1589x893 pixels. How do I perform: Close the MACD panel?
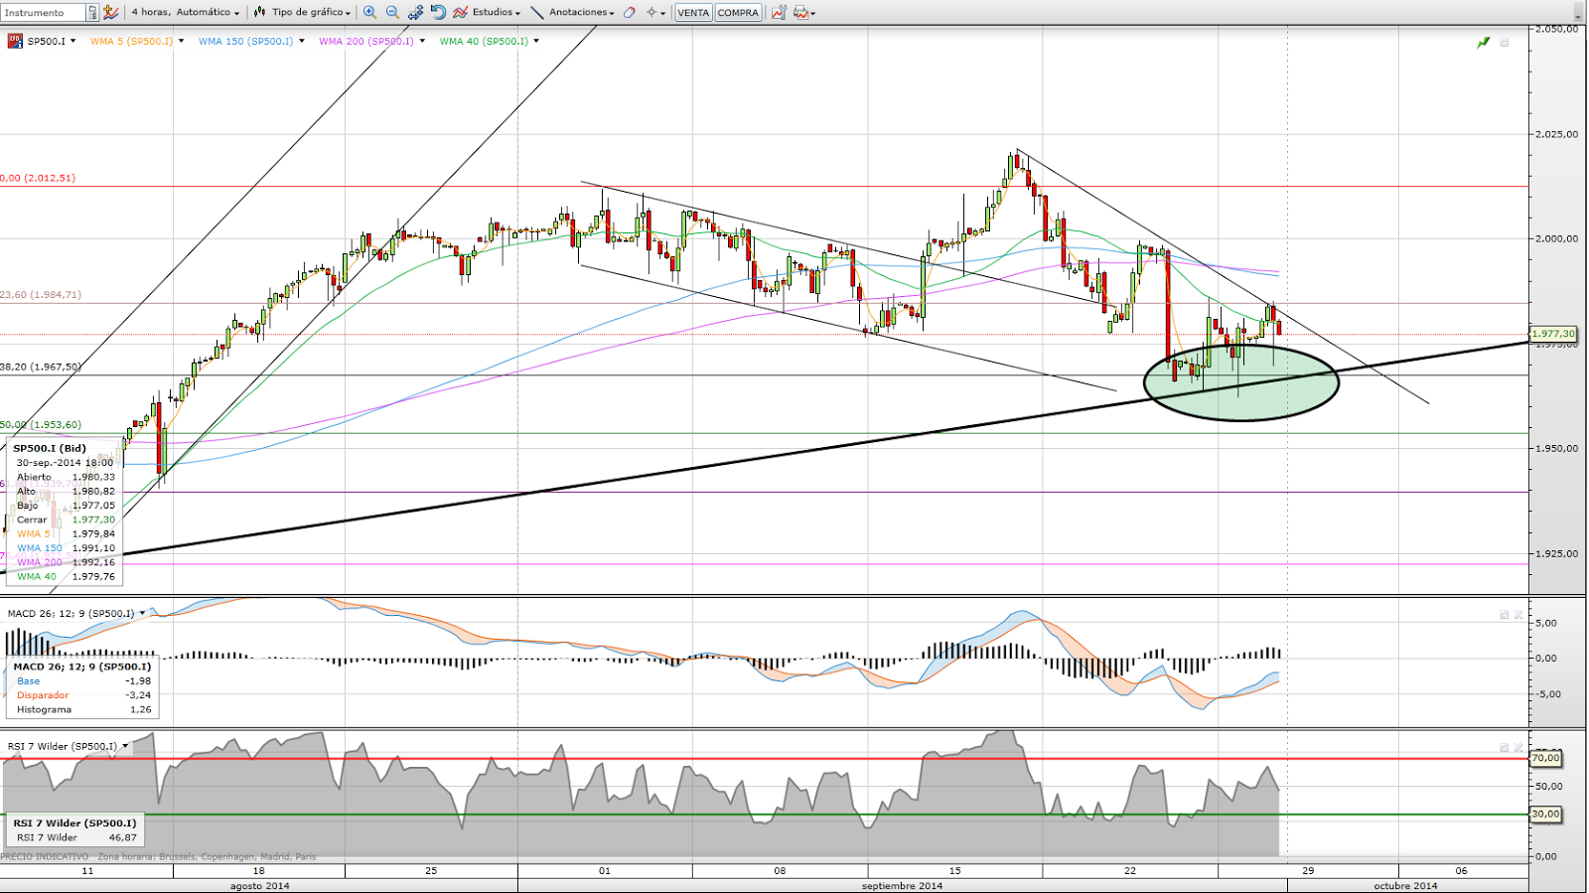tap(1518, 615)
